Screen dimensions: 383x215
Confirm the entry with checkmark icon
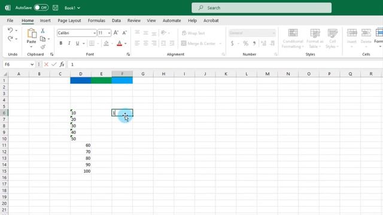pos(54,64)
